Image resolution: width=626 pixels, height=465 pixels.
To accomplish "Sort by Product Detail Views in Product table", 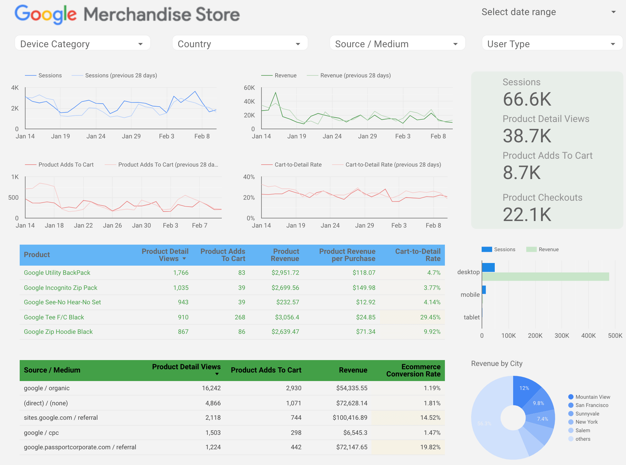I will (x=165, y=255).
